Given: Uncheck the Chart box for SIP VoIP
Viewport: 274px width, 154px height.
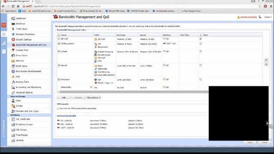Looking at the screenshot, I should tap(201, 39).
